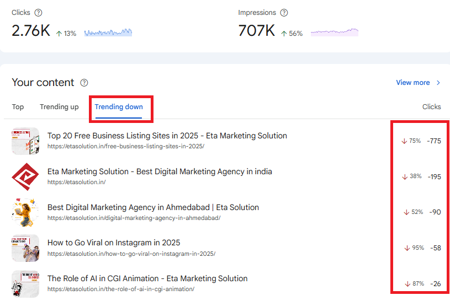The image size is (450, 306).
Task: Click the Clicks metric label beside 2.76K
Action: click(20, 13)
